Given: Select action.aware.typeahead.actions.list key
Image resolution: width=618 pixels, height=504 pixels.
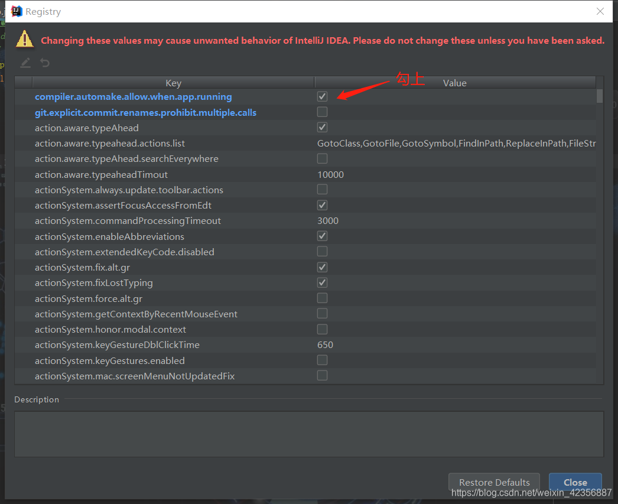Looking at the screenshot, I should 109,143.
